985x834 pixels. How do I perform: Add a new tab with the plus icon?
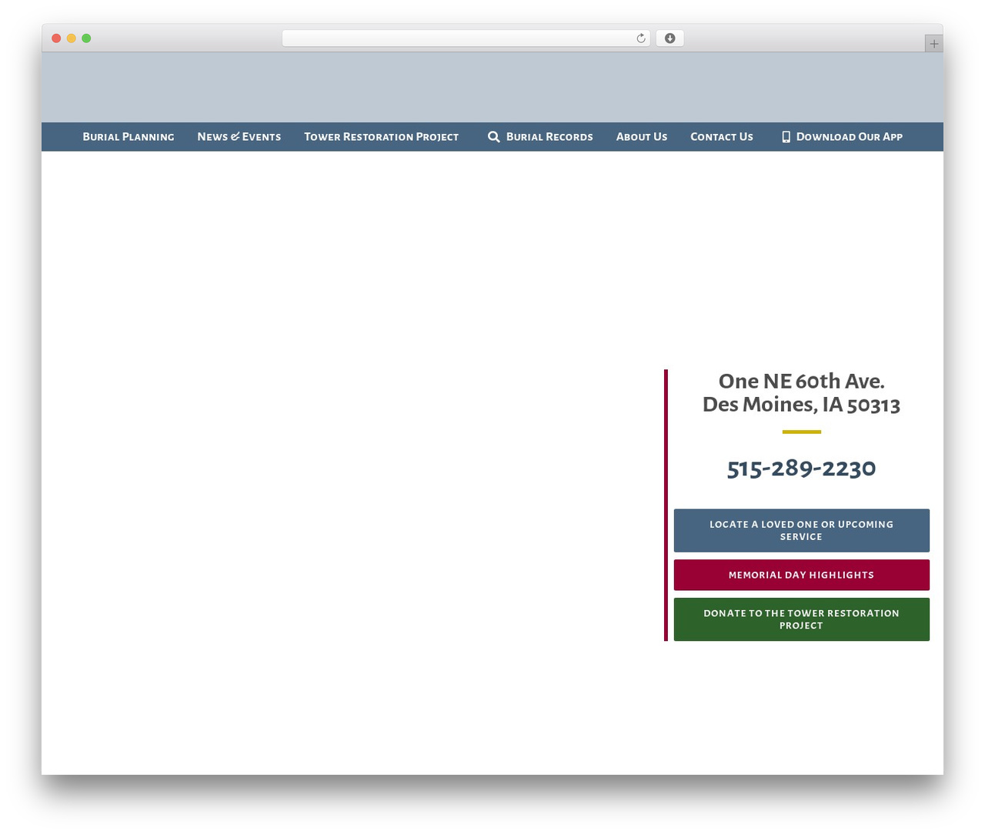[933, 44]
